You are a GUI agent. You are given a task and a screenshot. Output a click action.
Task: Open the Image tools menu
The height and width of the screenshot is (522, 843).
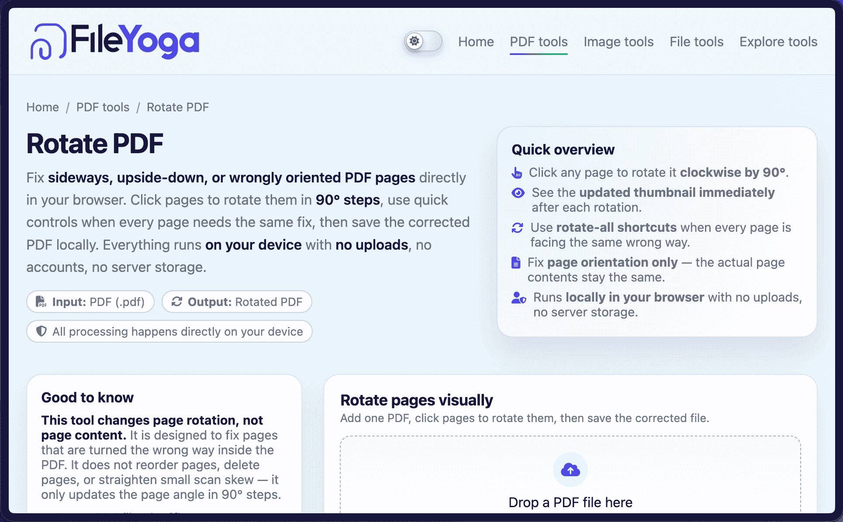point(618,42)
